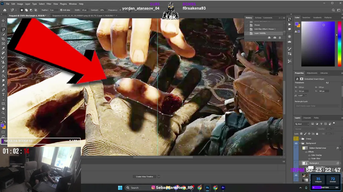Select the Brush tool
This screenshot has width=343, height=192.
point(3,57)
